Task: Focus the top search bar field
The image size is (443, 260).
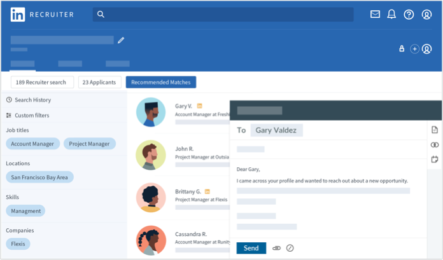Action: (223, 15)
